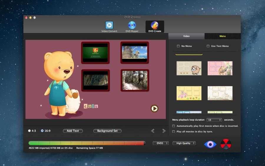Screen dimensions: 265x166
Task: Go to previous menu page arrow
Action: click(153, 131)
